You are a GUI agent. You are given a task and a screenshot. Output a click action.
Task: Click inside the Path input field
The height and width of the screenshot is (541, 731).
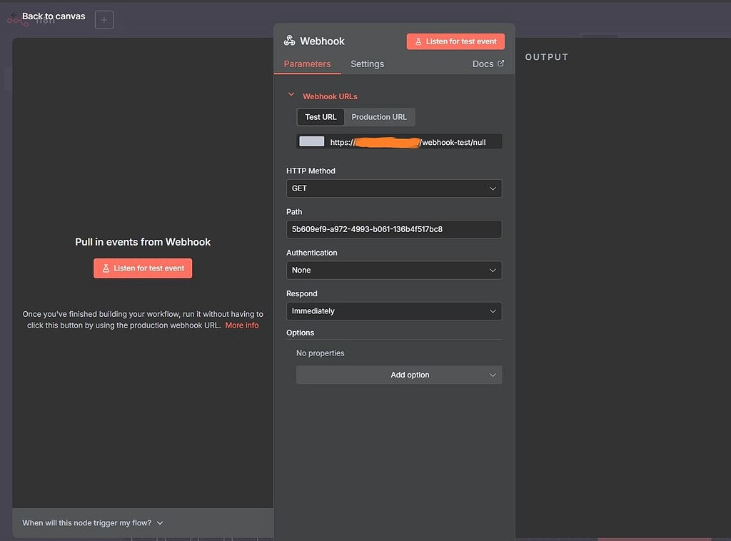394,228
